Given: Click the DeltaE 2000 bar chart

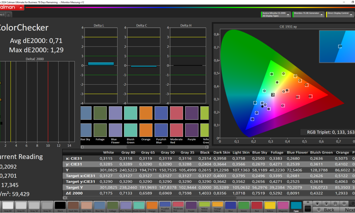Looking at the screenshot, I should tap(37, 102).
